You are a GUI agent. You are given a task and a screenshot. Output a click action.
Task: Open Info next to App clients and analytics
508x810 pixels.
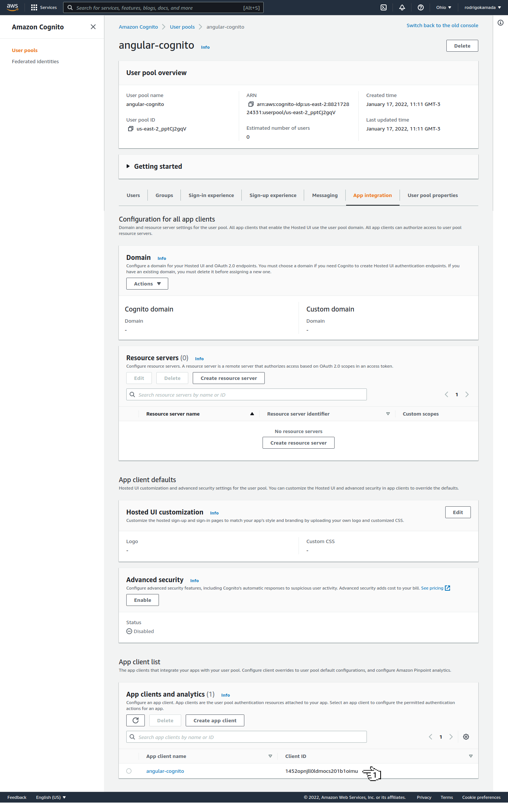point(225,695)
